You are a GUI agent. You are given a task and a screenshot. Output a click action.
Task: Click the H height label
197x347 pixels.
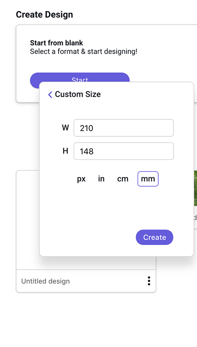click(66, 151)
